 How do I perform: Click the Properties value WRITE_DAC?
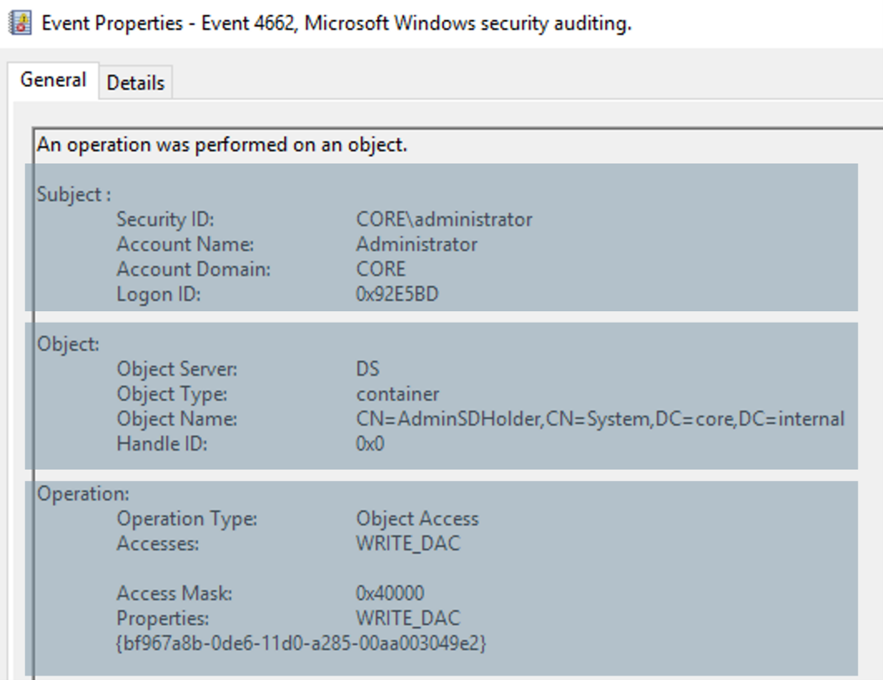point(408,618)
